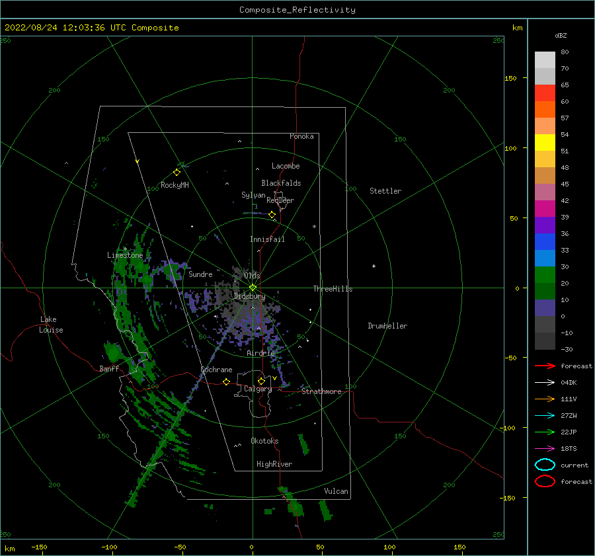Click the Calgary city label

tap(258, 389)
